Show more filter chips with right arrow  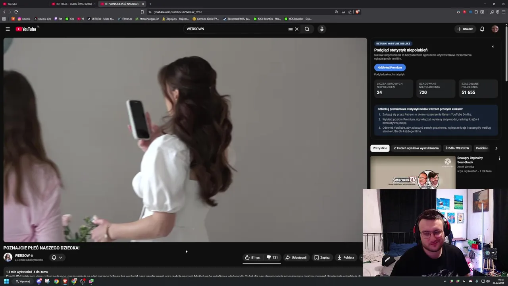(496, 148)
